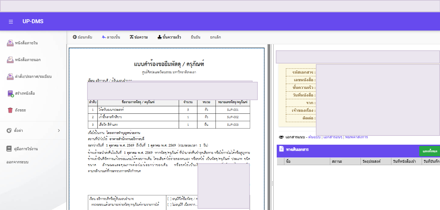Screen dimensions: 440x210
Task: Open the ต้นฉบับ attachment link
Action: tap(314, 137)
